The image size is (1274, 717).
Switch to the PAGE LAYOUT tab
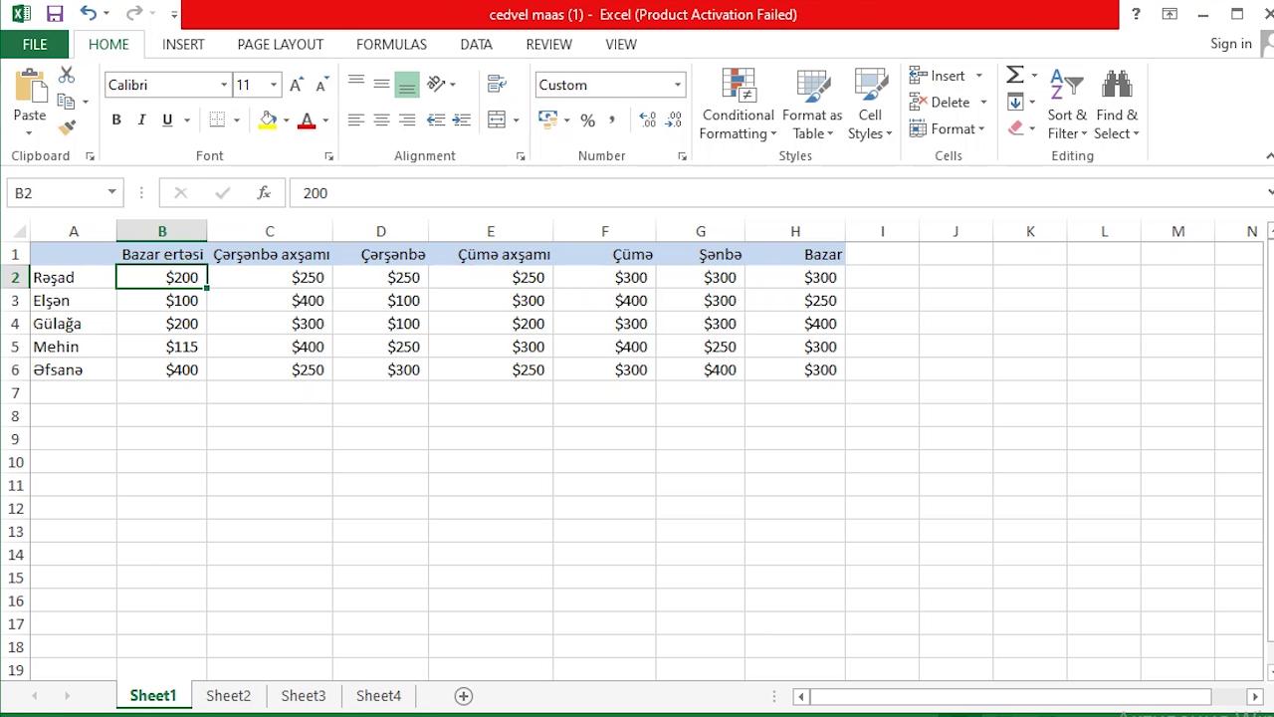tap(280, 44)
